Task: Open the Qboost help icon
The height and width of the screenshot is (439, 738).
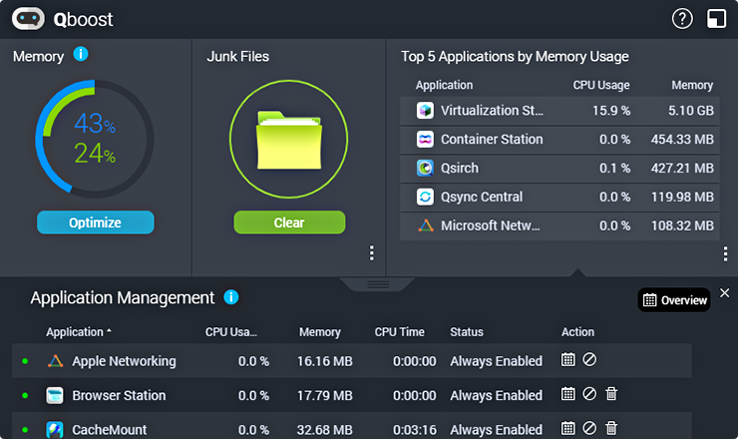Action: [682, 19]
